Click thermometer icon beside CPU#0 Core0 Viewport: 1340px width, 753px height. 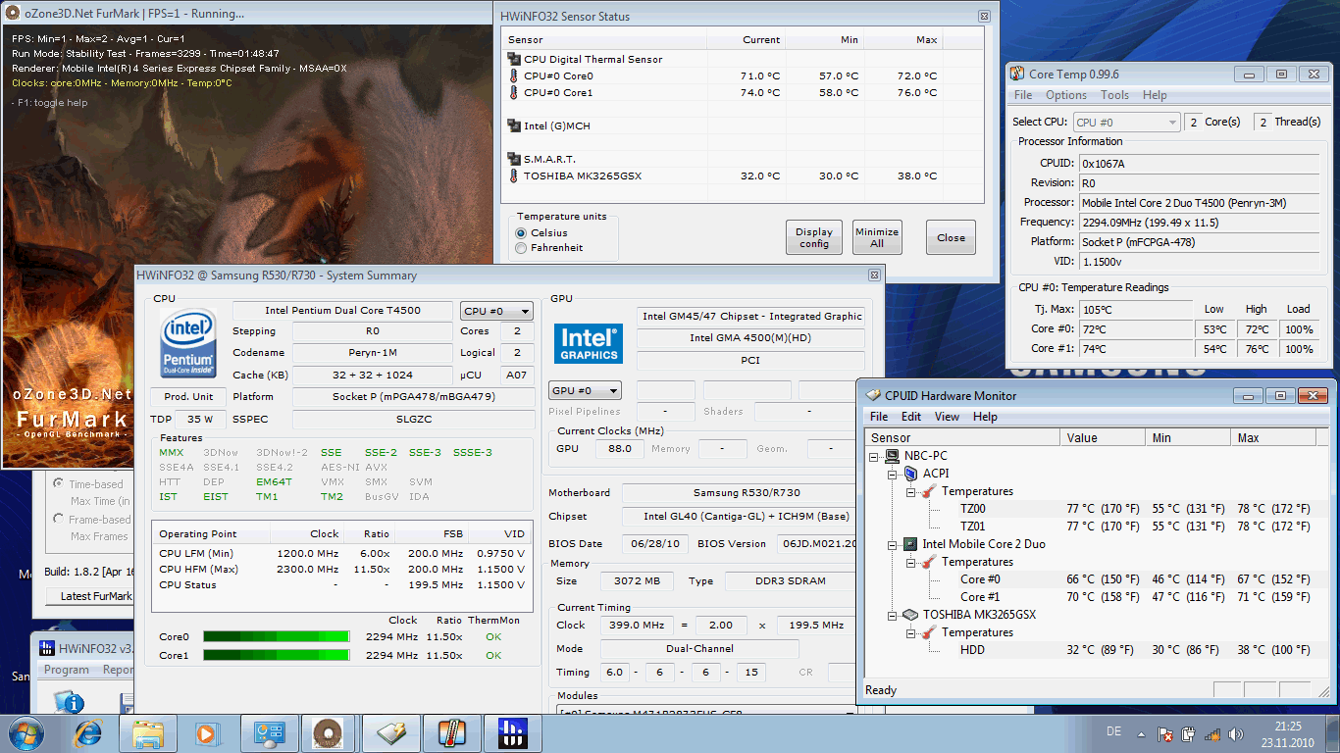click(x=513, y=75)
